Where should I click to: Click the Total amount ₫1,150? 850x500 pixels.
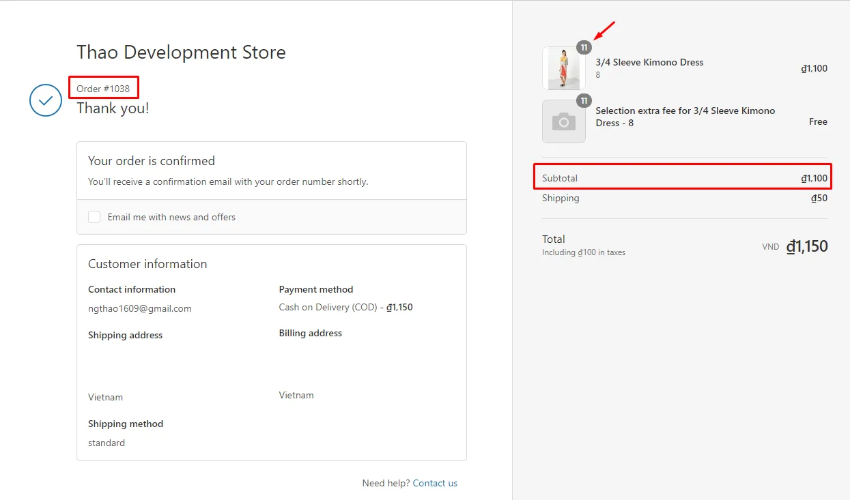pyautogui.click(x=807, y=246)
